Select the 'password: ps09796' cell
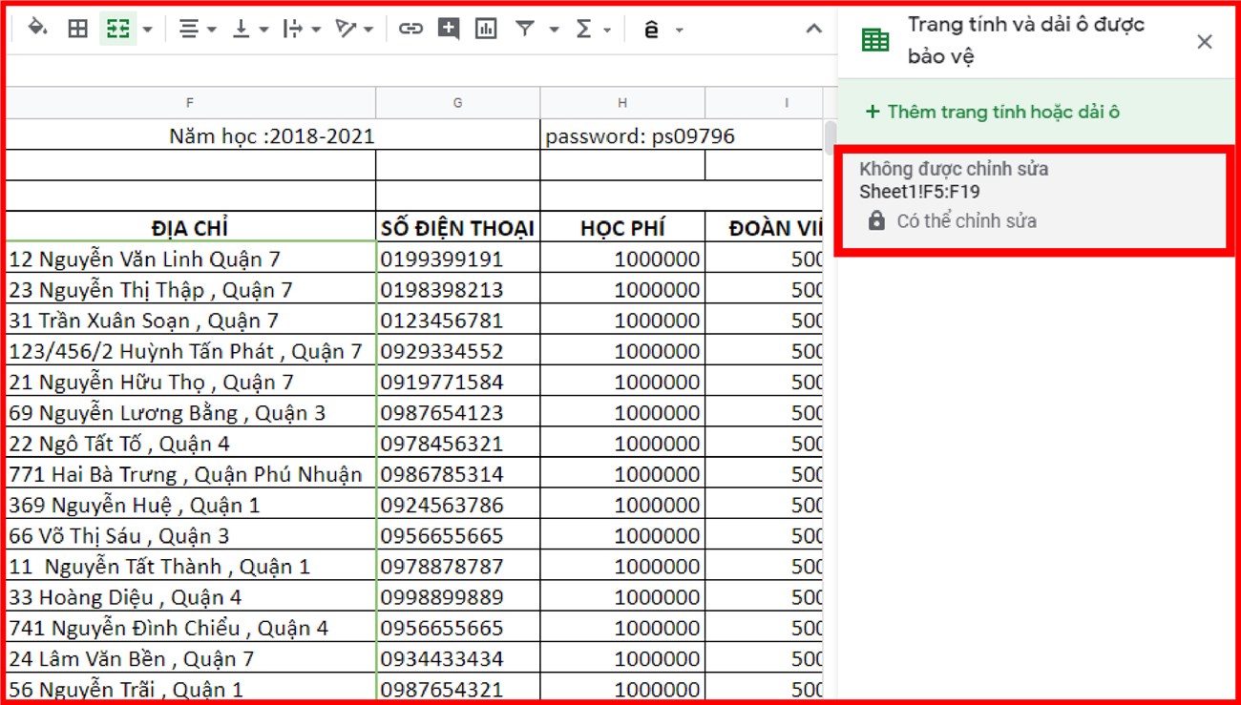1241x705 pixels. click(x=682, y=135)
